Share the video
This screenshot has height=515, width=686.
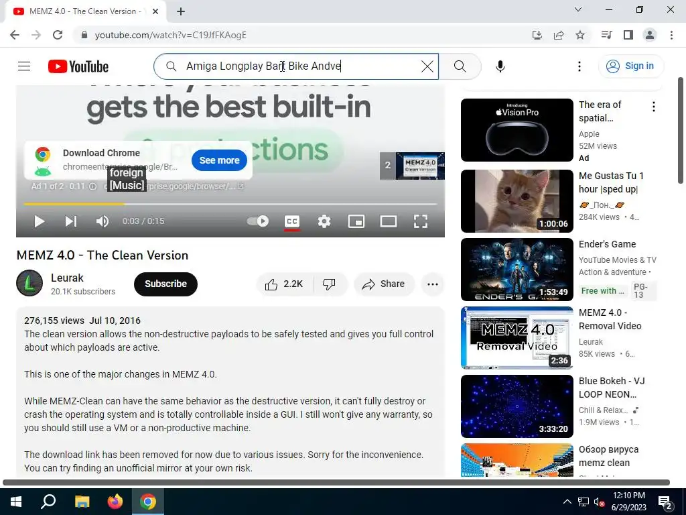point(384,284)
